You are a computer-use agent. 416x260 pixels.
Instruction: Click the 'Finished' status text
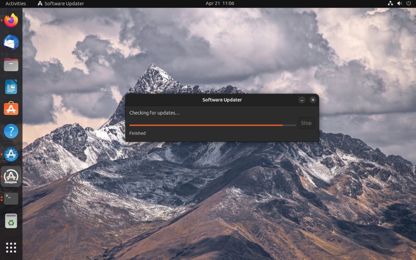[137, 133]
